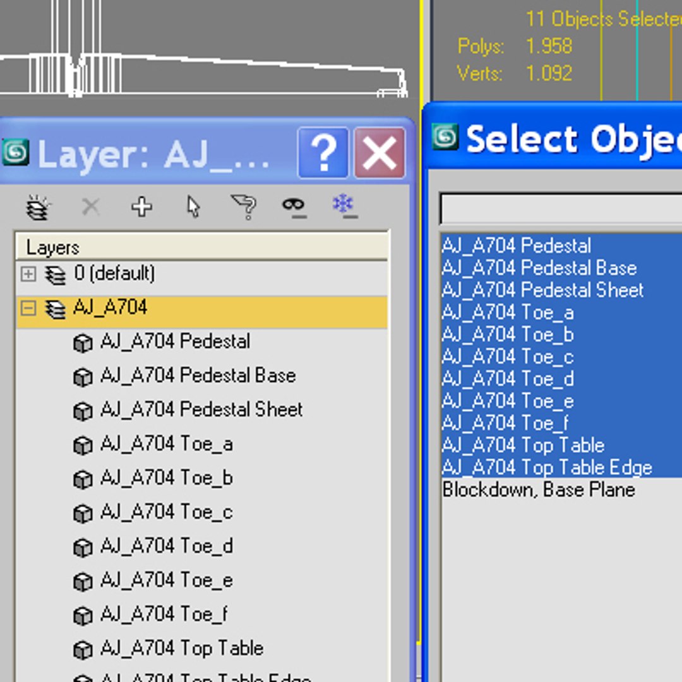This screenshot has width=682, height=682.
Task: Click the Highlight Selected Objects' Layers icon
Action: point(244,206)
